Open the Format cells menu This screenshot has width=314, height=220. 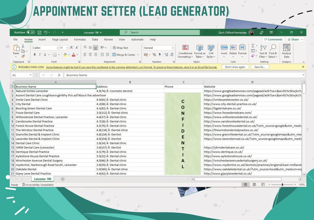click(x=242, y=51)
